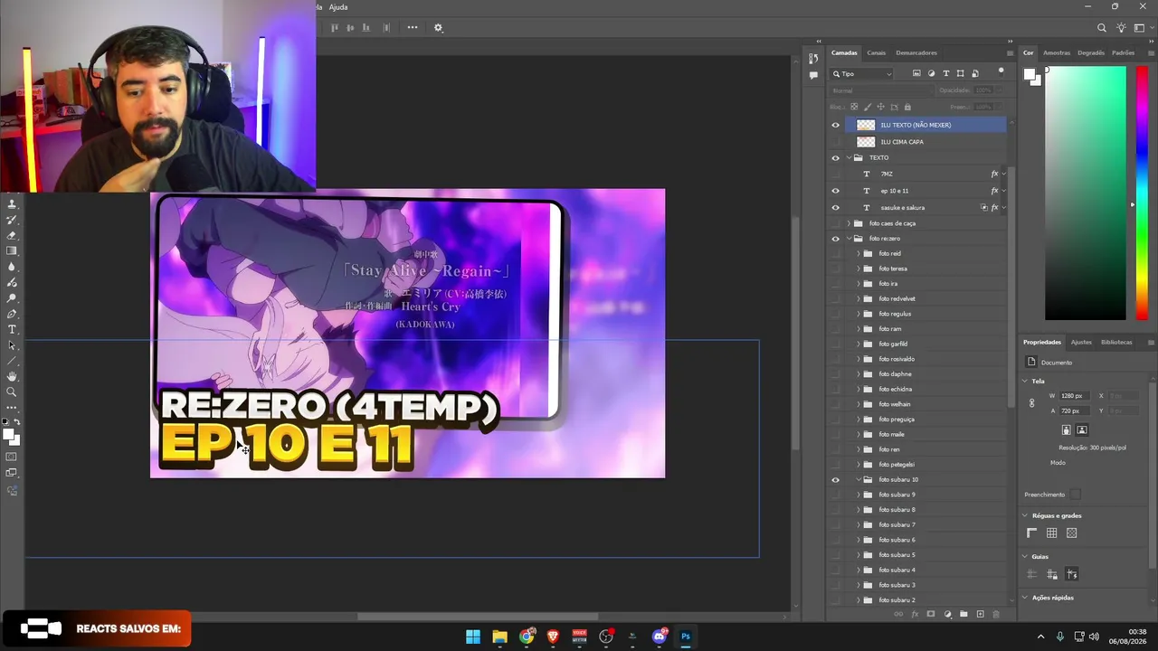
Task: Select the Zoom tool
Action: [x=12, y=392]
